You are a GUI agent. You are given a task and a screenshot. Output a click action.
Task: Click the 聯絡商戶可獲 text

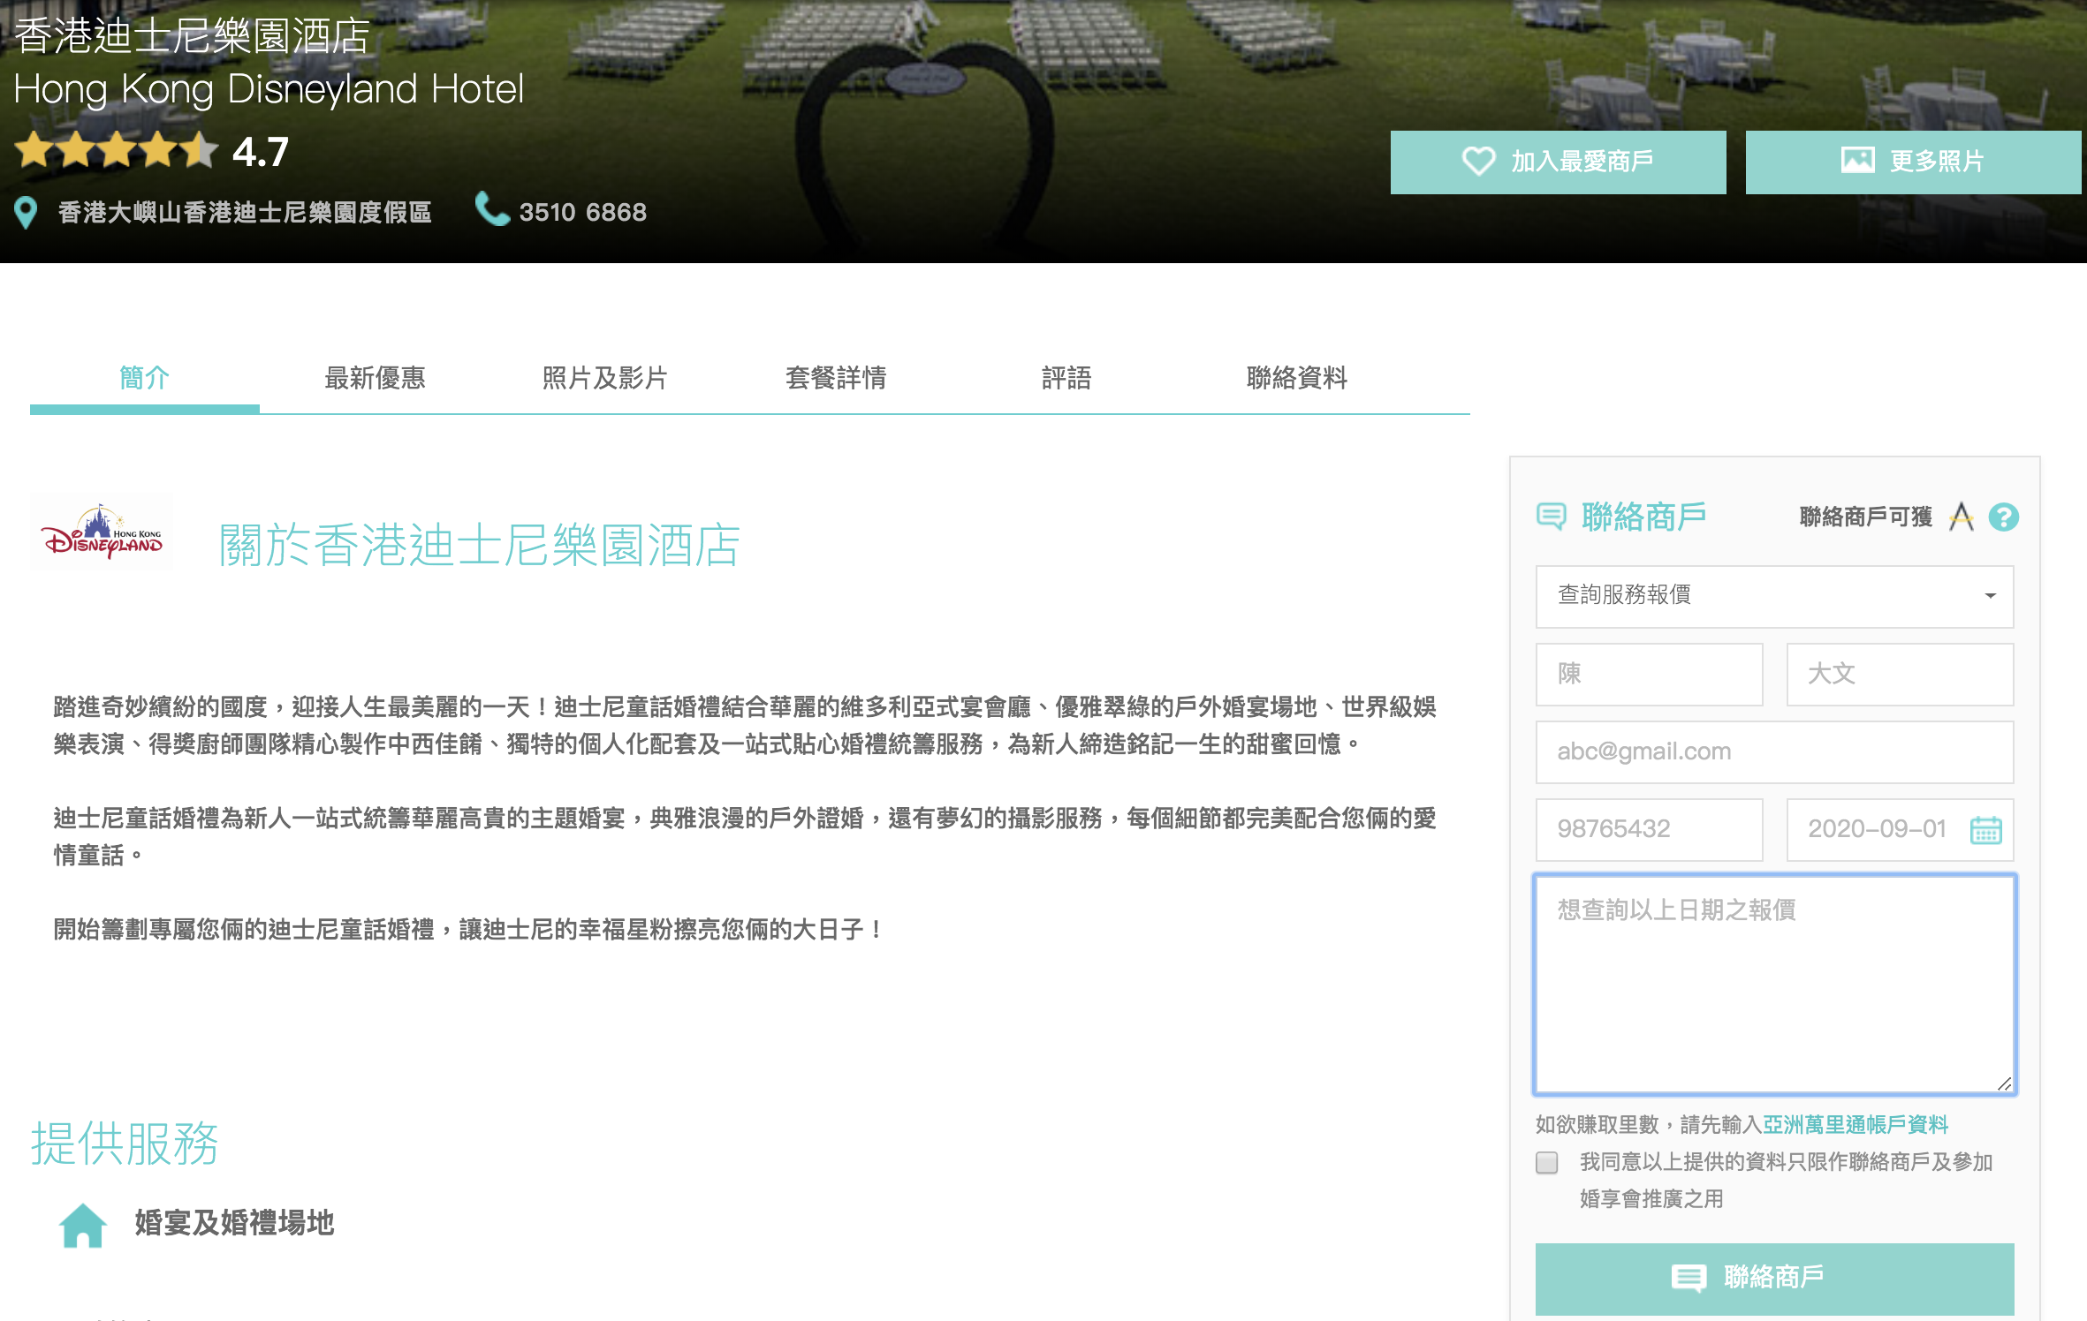point(1866,517)
